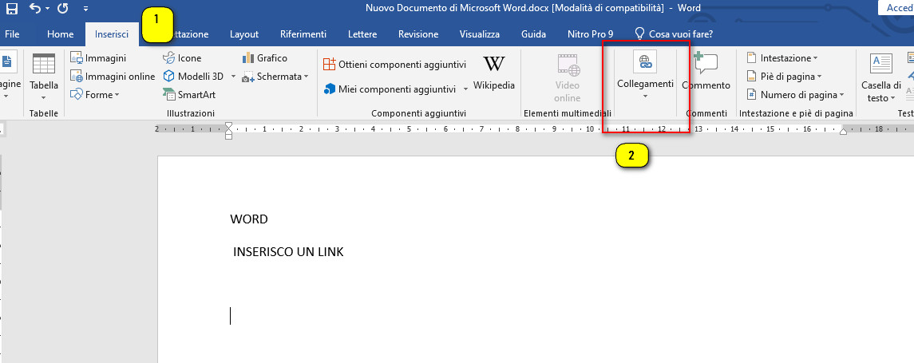Click the Collegamenti link icon
This screenshot has width=914, height=363.
click(x=645, y=61)
